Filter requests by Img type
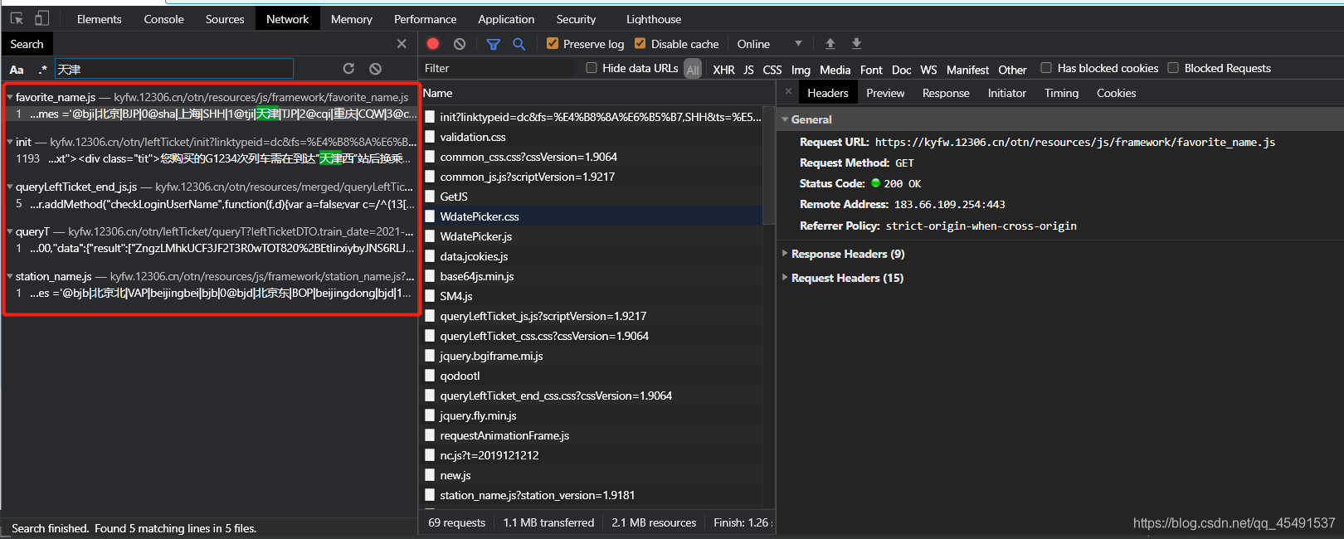1344x539 pixels. click(801, 70)
